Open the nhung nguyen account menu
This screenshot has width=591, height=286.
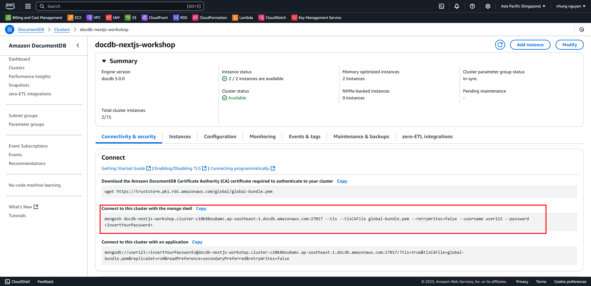[571, 6]
